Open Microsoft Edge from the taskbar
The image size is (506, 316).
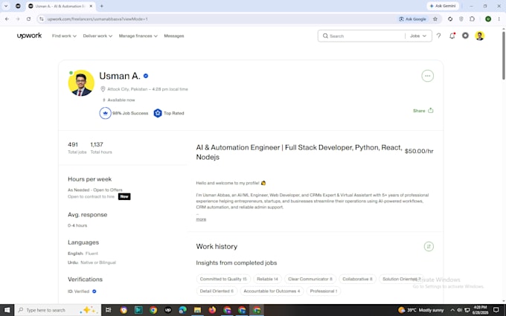[182, 310]
